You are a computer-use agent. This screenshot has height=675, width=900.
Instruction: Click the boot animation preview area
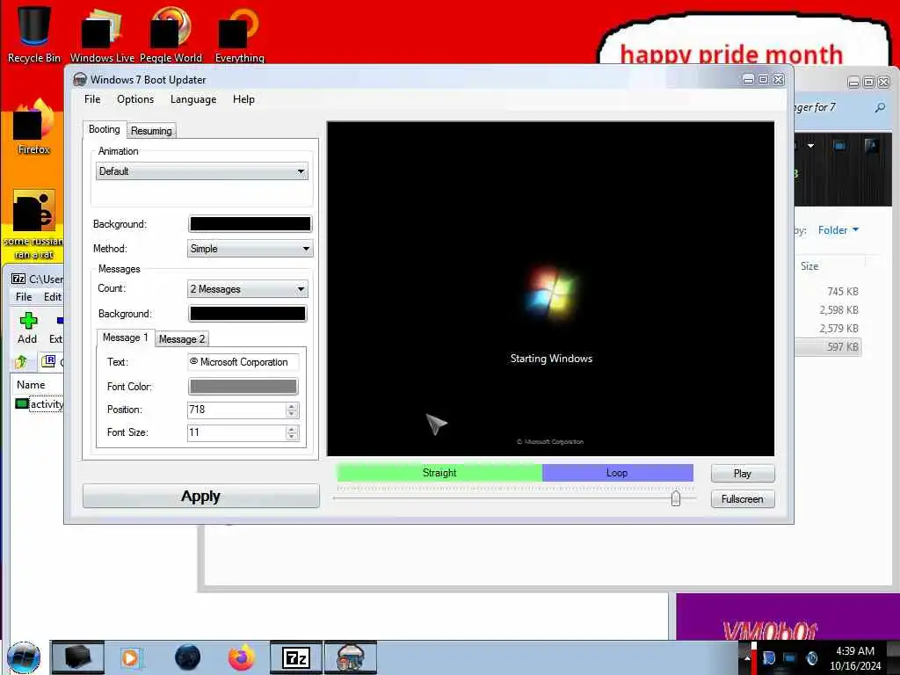[x=550, y=288]
